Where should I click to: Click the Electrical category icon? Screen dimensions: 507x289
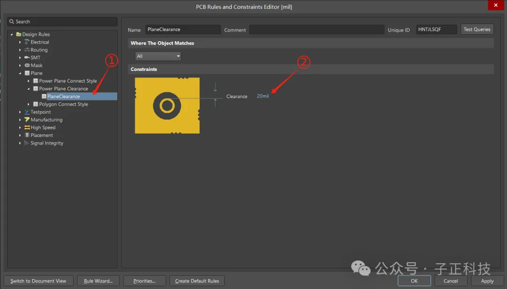pyautogui.click(x=27, y=42)
